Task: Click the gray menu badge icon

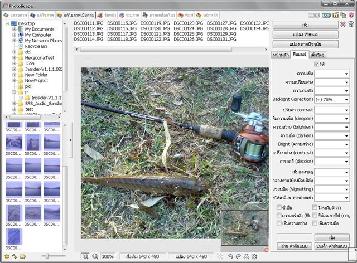Action: (314, 15)
